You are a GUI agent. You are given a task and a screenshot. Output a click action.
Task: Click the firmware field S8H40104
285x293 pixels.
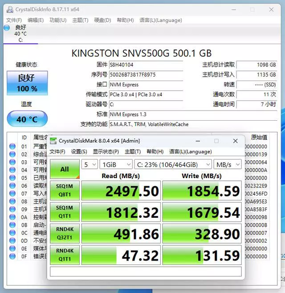click(146, 65)
